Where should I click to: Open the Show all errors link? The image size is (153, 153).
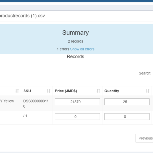pos(82,49)
